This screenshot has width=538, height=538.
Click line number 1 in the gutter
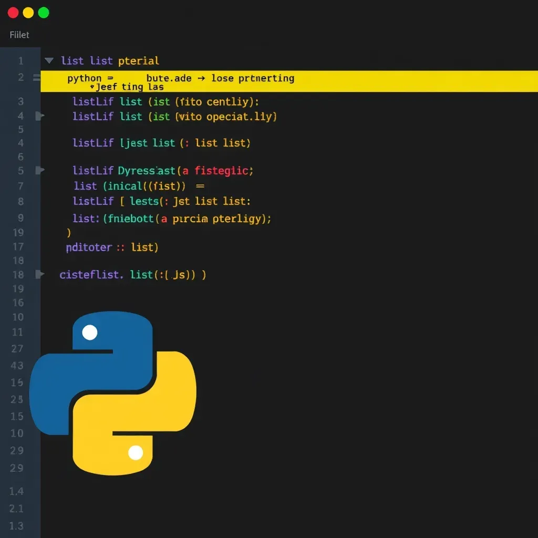pyautogui.click(x=21, y=61)
